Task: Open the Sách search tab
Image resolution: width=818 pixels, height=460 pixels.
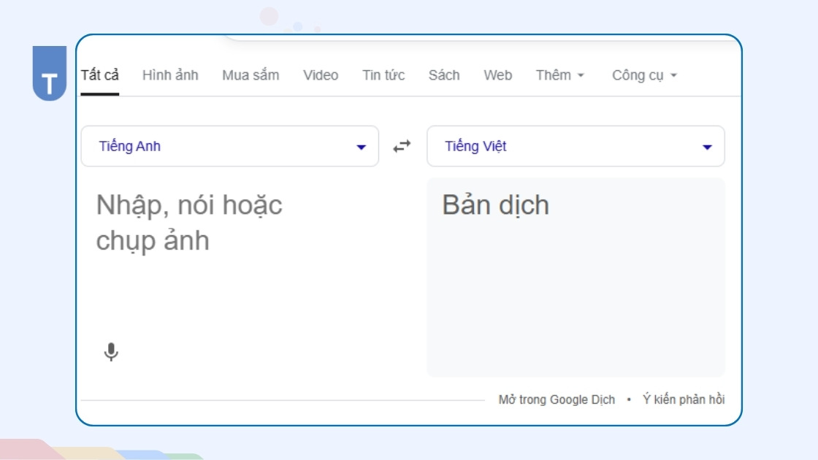Action: click(444, 75)
